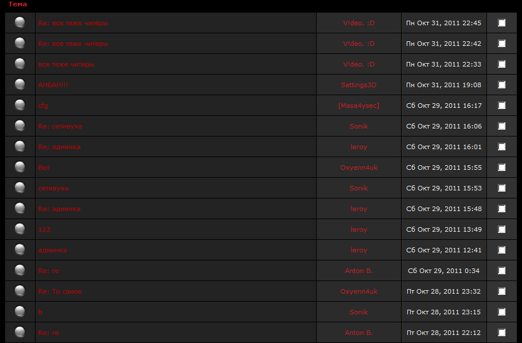The image size is (522, 343).
Task: Open the все теже читеры message from 22:33
Action: coord(66,64)
